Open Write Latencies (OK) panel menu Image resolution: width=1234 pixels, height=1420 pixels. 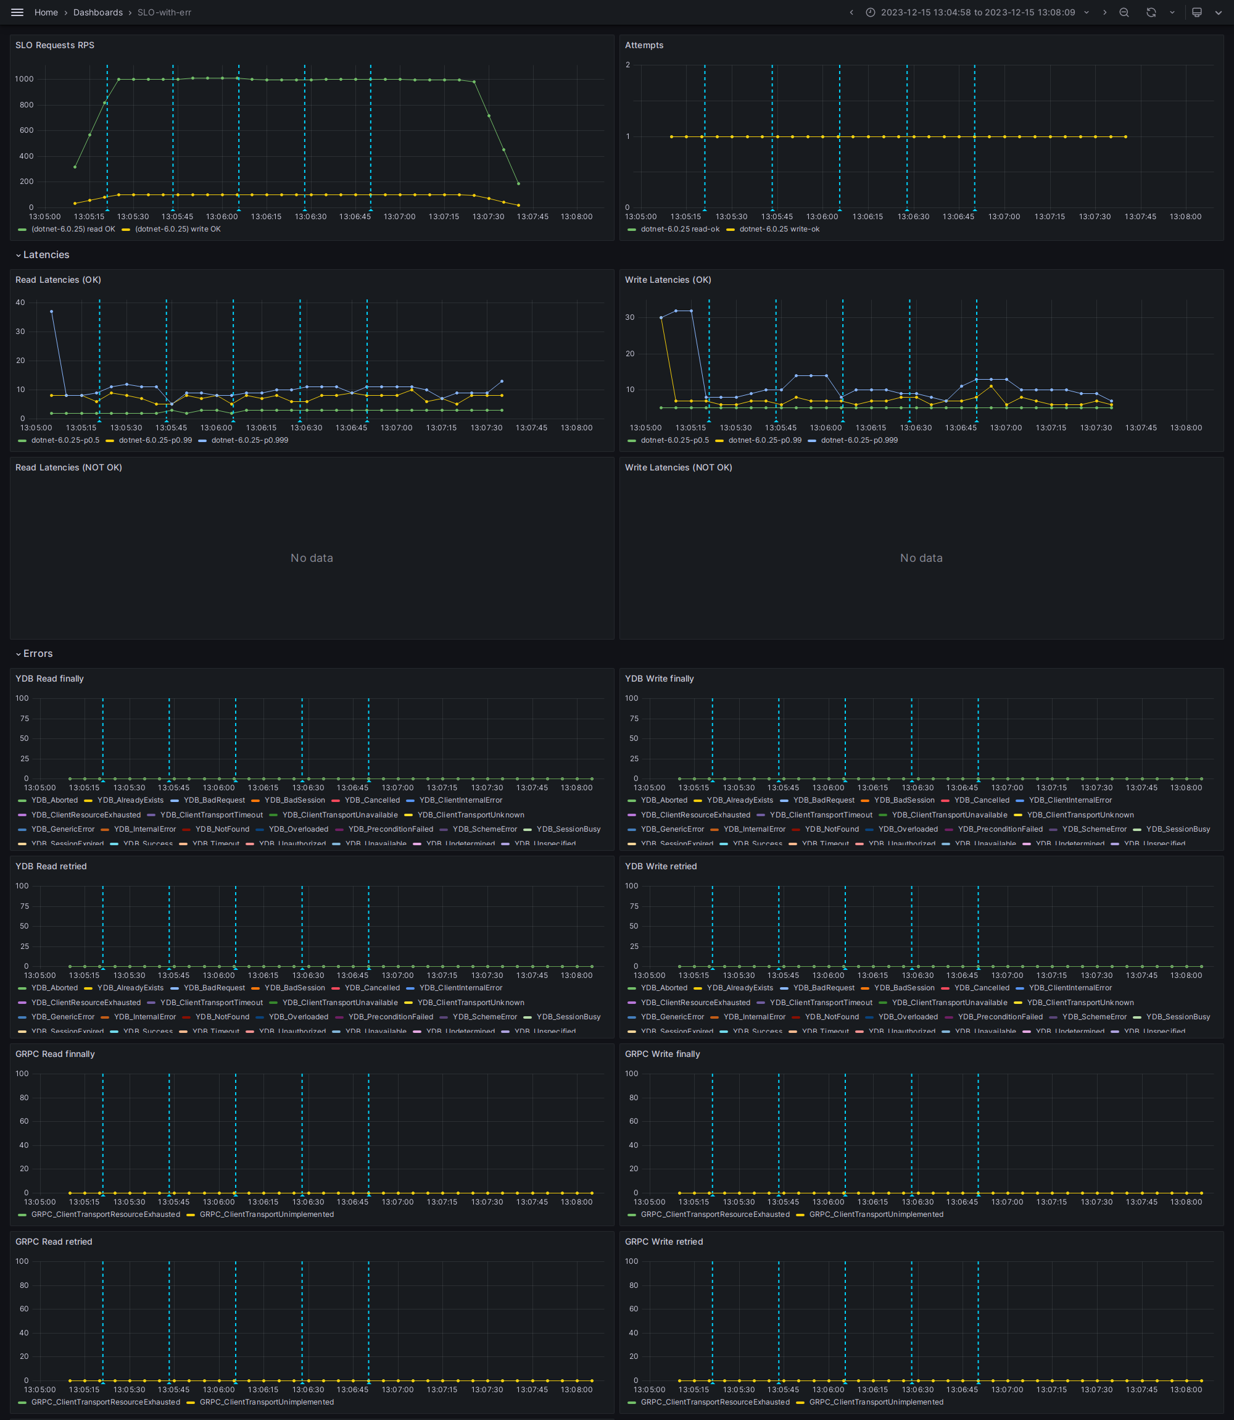[x=668, y=280]
